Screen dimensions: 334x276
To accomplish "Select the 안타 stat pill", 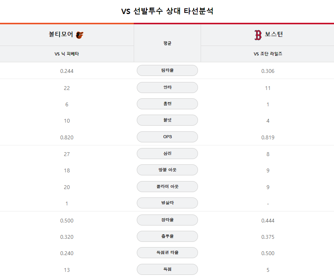I will click(x=167, y=87).
